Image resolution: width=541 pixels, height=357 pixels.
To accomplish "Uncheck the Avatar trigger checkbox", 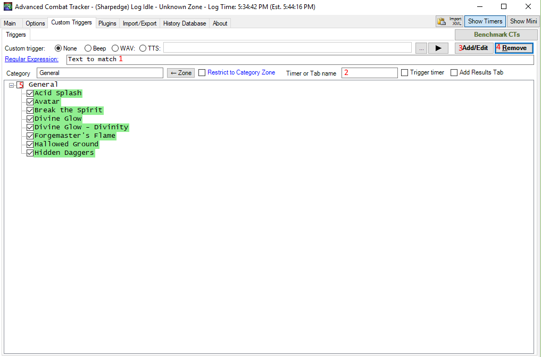I will tap(30, 102).
